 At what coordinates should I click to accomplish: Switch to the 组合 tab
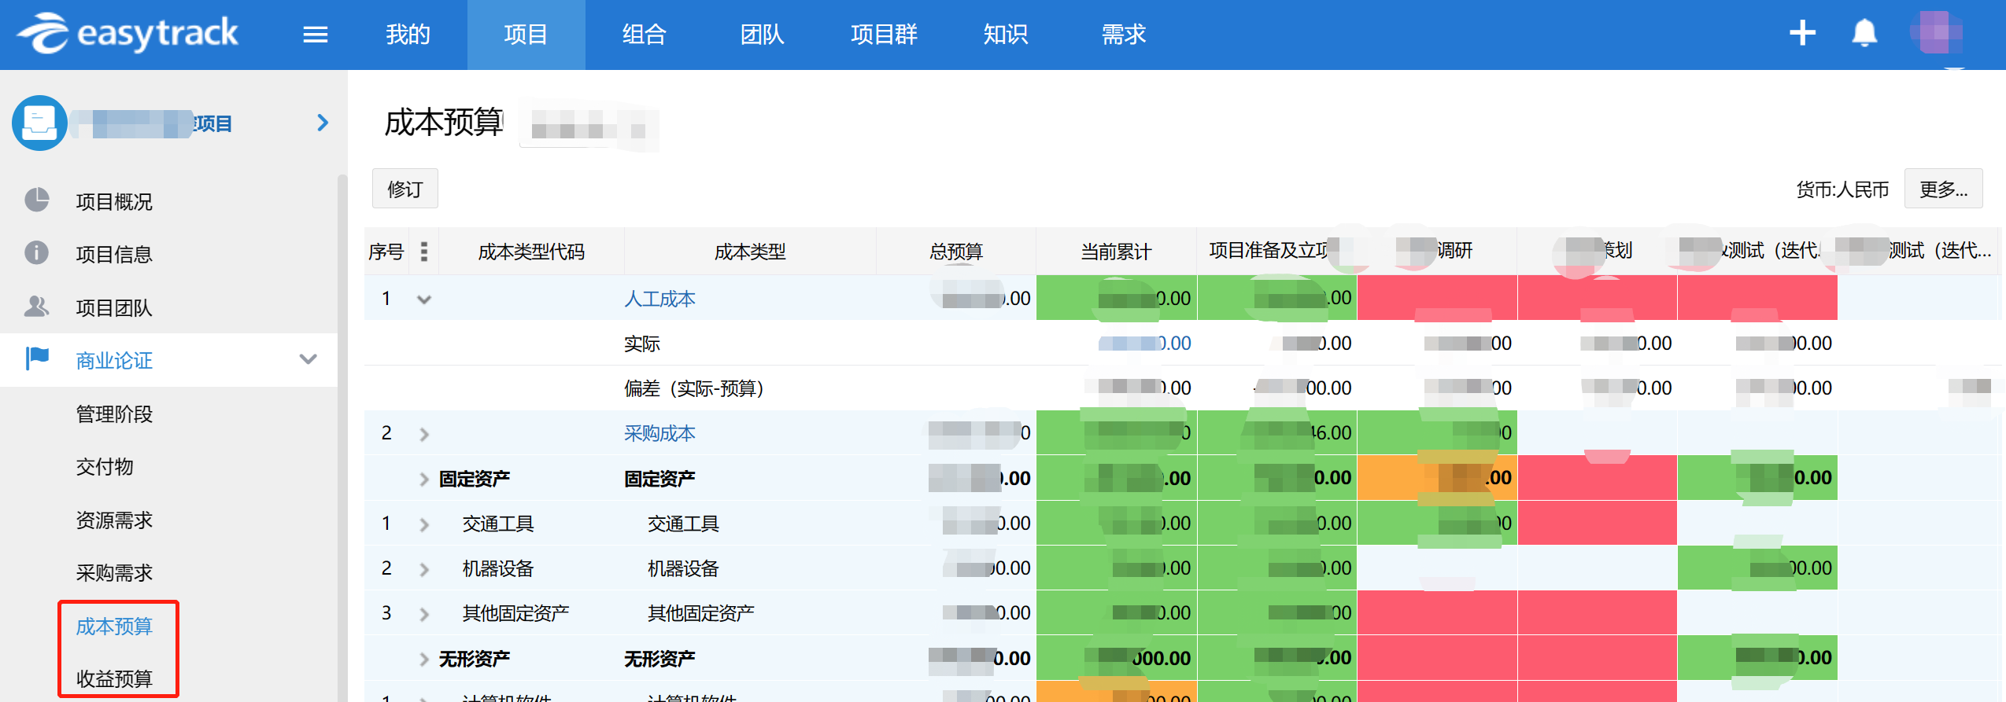tap(644, 35)
